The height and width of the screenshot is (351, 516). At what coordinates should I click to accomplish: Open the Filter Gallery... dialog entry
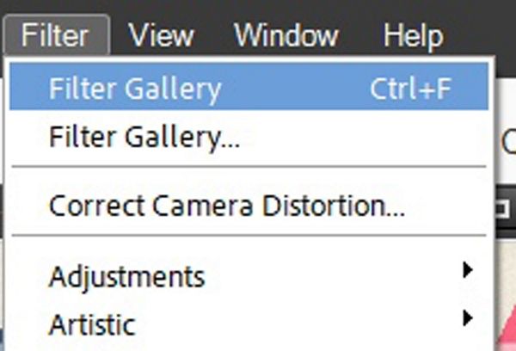pos(144,137)
